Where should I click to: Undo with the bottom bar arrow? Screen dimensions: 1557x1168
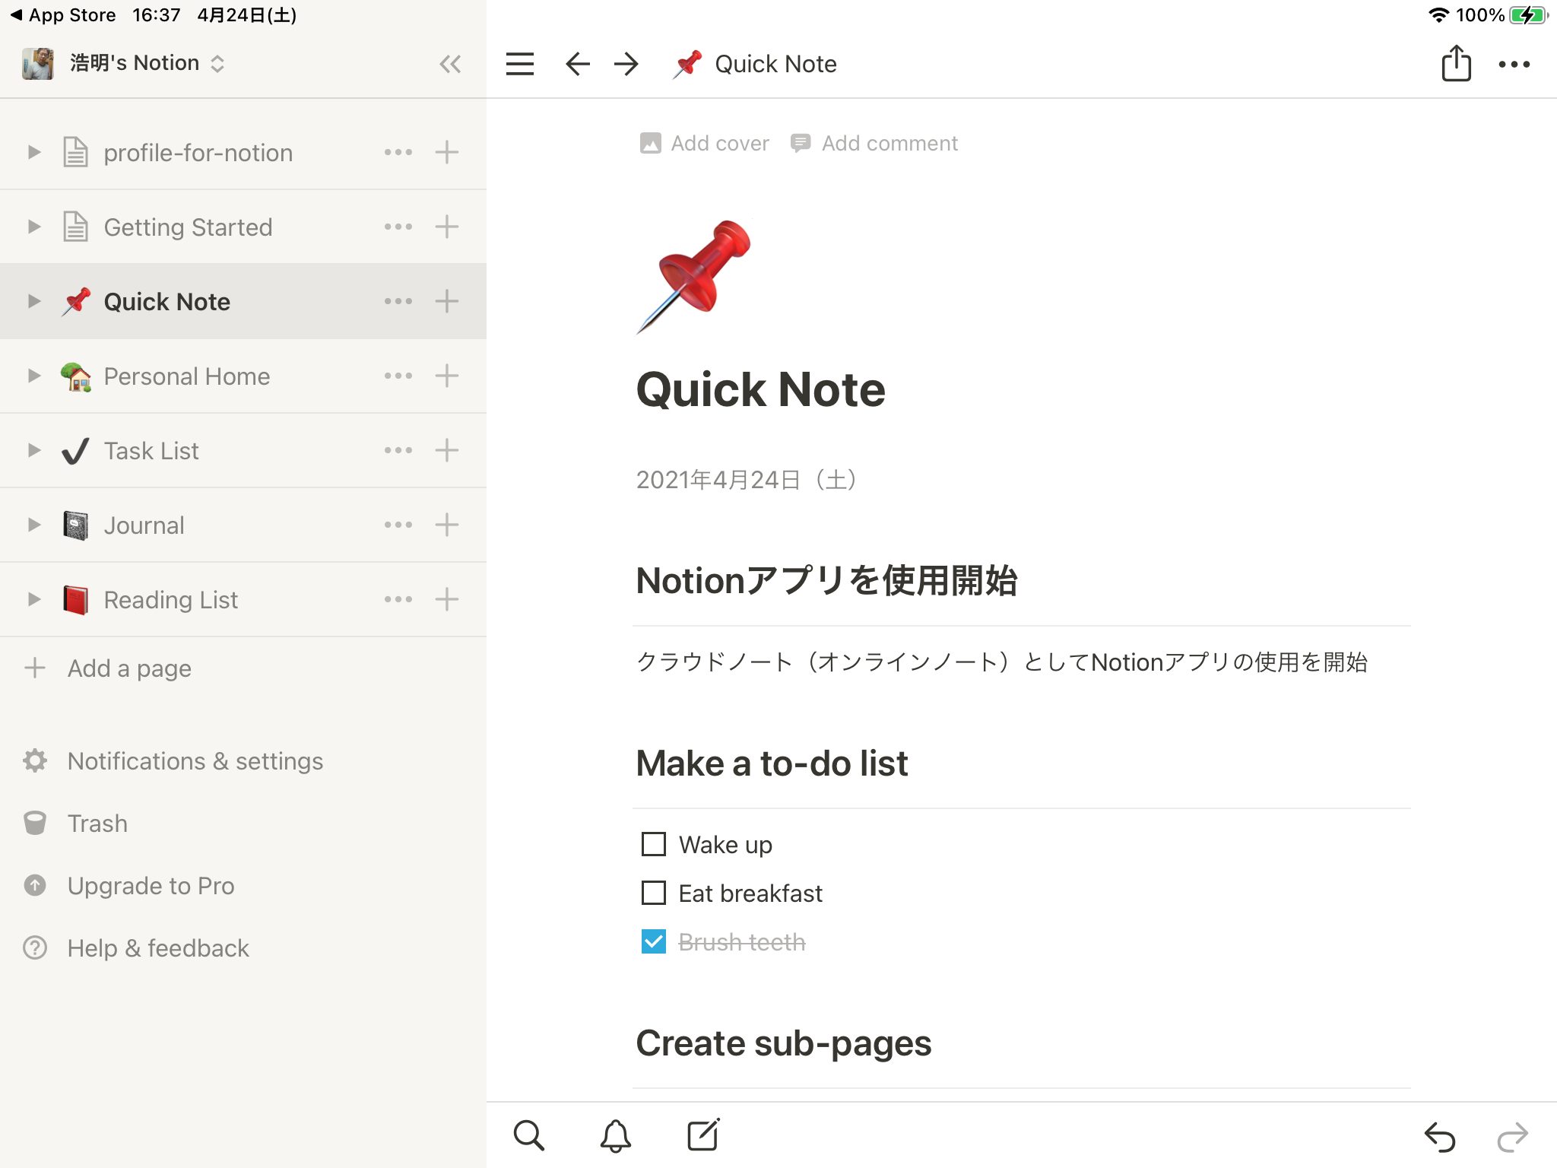(x=1439, y=1137)
